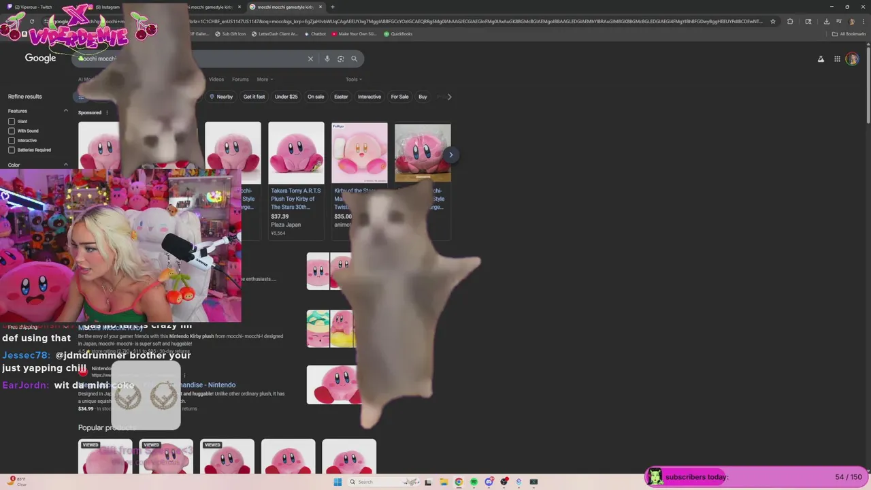Open the Sponsored three-dot menu
This screenshot has height=490, width=871.
(x=107, y=113)
